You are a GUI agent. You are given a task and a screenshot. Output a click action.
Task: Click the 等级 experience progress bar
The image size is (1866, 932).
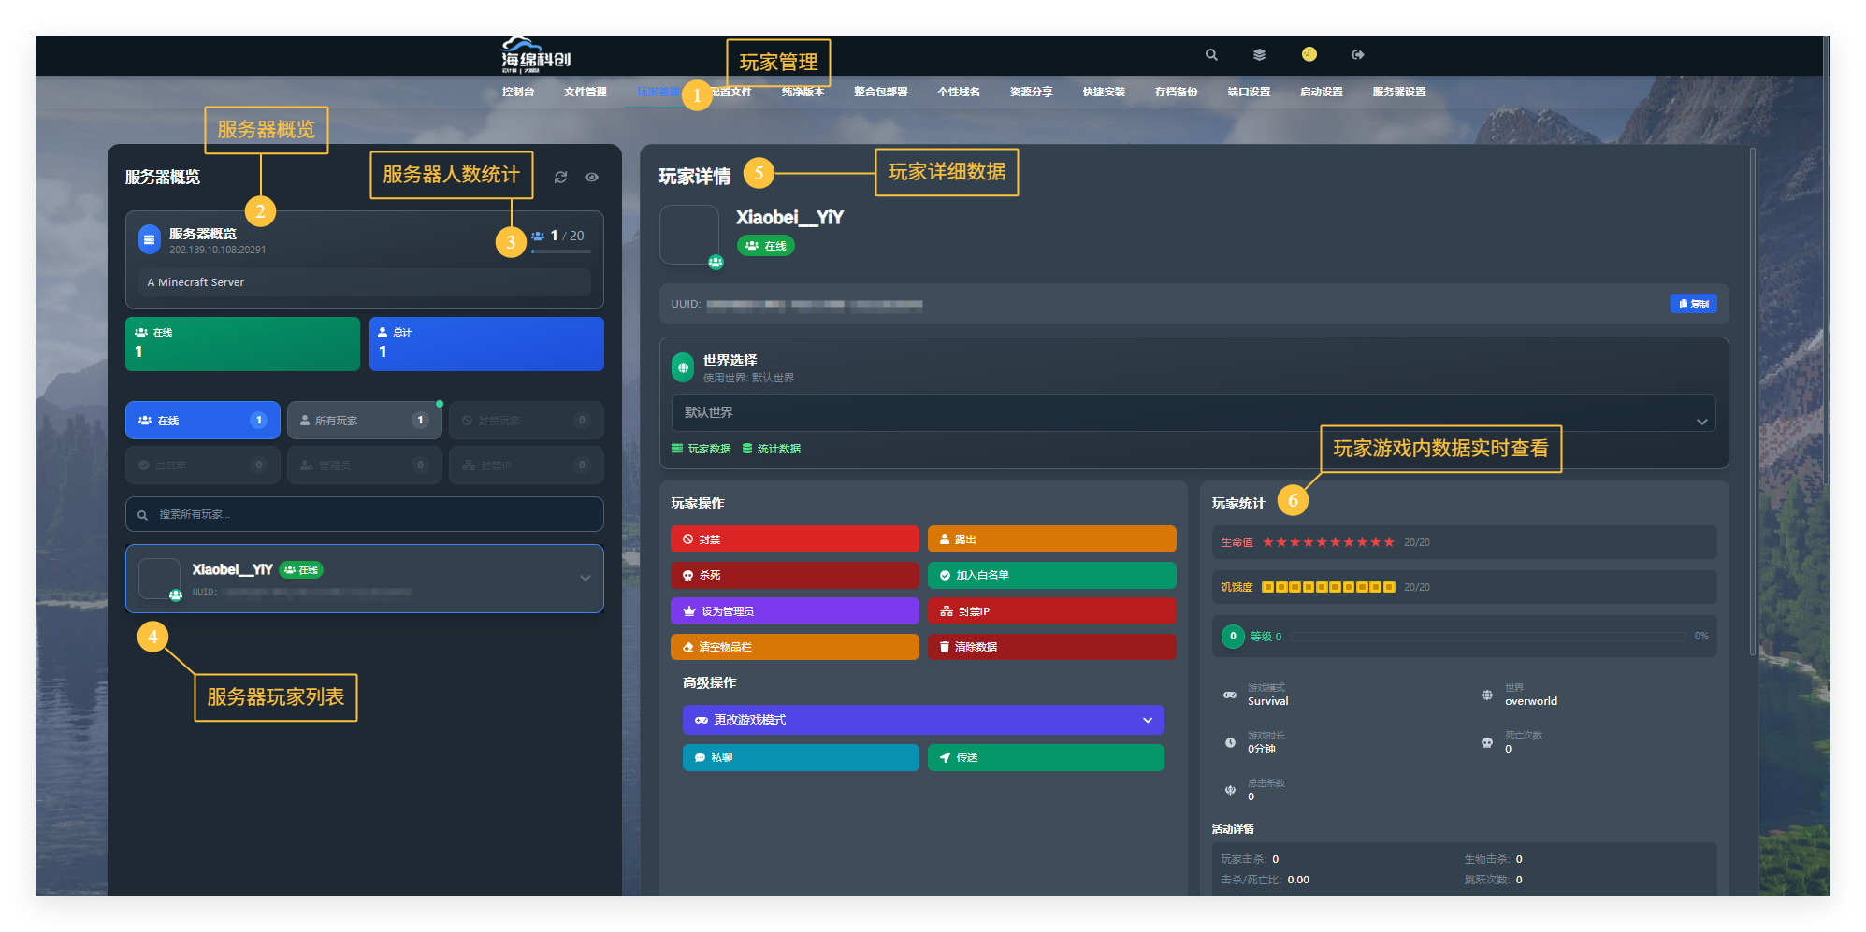(1487, 637)
